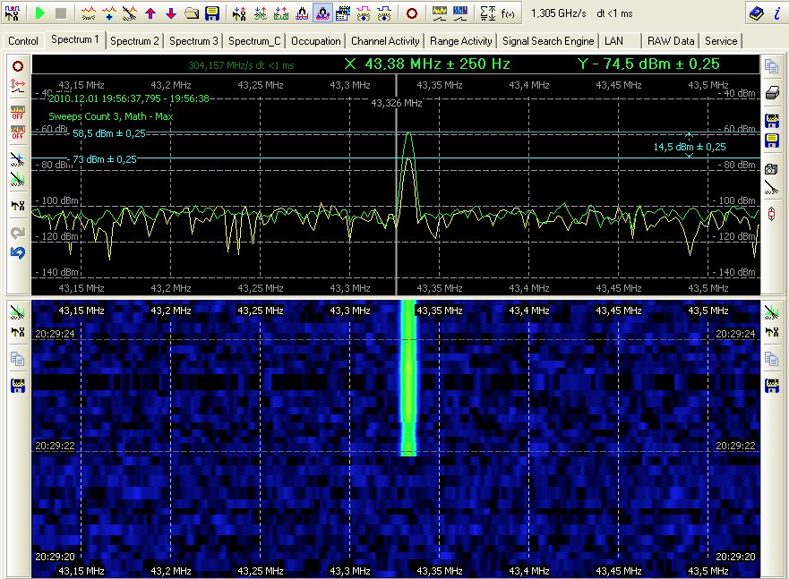The width and height of the screenshot is (789, 579).
Task: Click the red circle record icon in top toolbar
Action: [x=412, y=13]
